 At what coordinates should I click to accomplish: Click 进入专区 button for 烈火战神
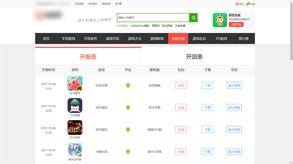point(234,130)
